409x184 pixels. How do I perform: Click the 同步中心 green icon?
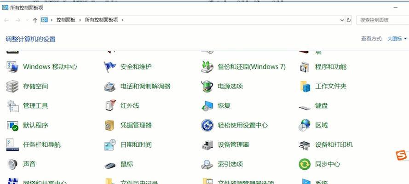tap(305, 164)
